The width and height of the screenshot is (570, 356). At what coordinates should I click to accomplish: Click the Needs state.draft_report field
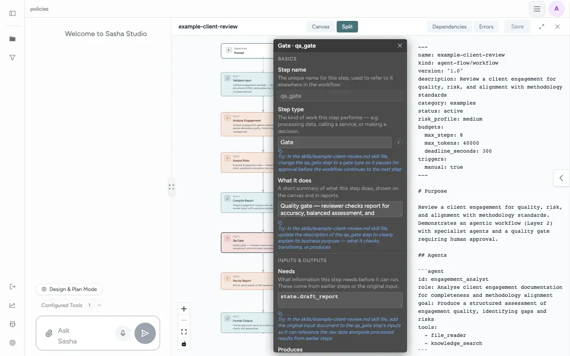[340, 300]
